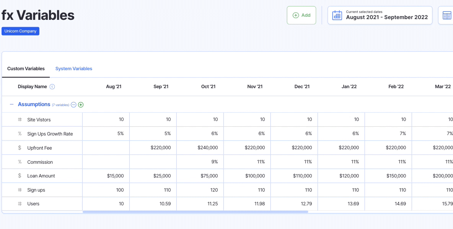453x229 pixels.
Task: Add a variable to the Assumptions group
Action: tap(81, 105)
